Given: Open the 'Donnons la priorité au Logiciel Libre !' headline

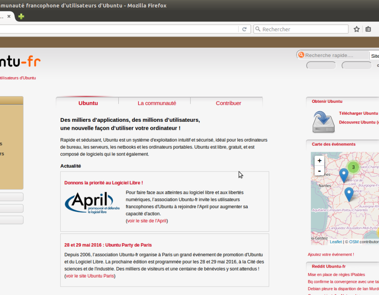Looking at the screenshot, I should (104, 183).
